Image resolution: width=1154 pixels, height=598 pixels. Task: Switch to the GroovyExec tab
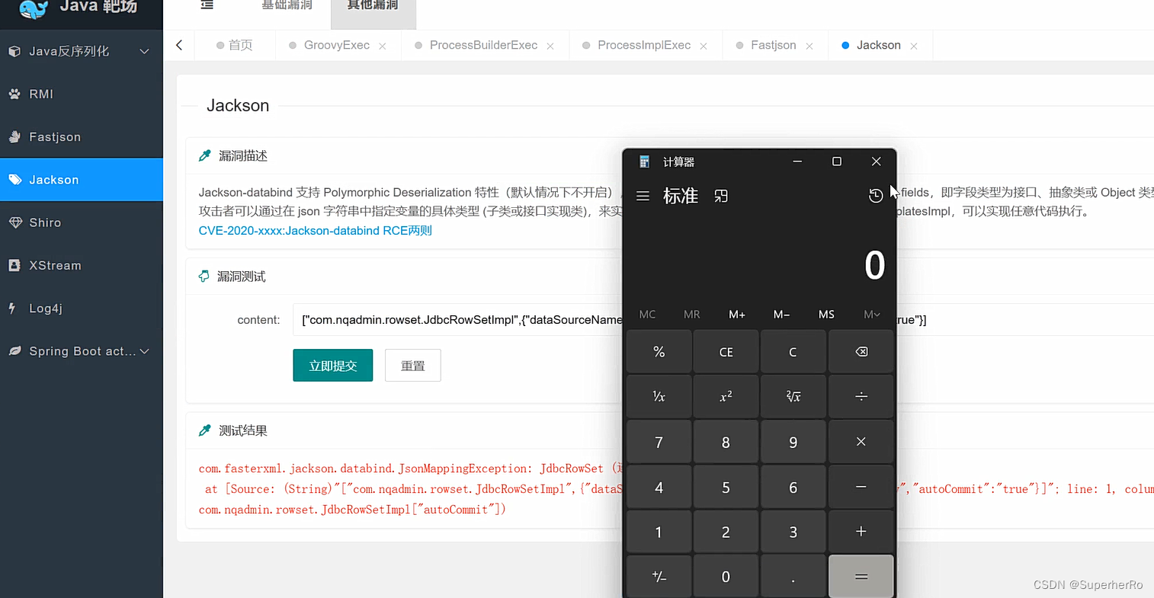pos(336,45)
